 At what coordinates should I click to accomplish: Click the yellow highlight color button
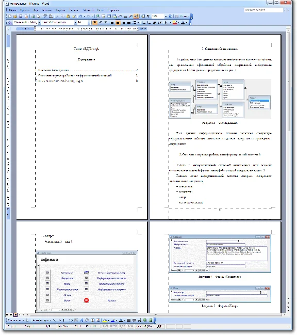point(174,22)
